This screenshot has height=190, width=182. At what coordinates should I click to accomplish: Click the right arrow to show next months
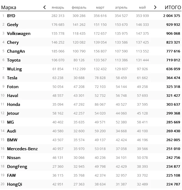155,8
